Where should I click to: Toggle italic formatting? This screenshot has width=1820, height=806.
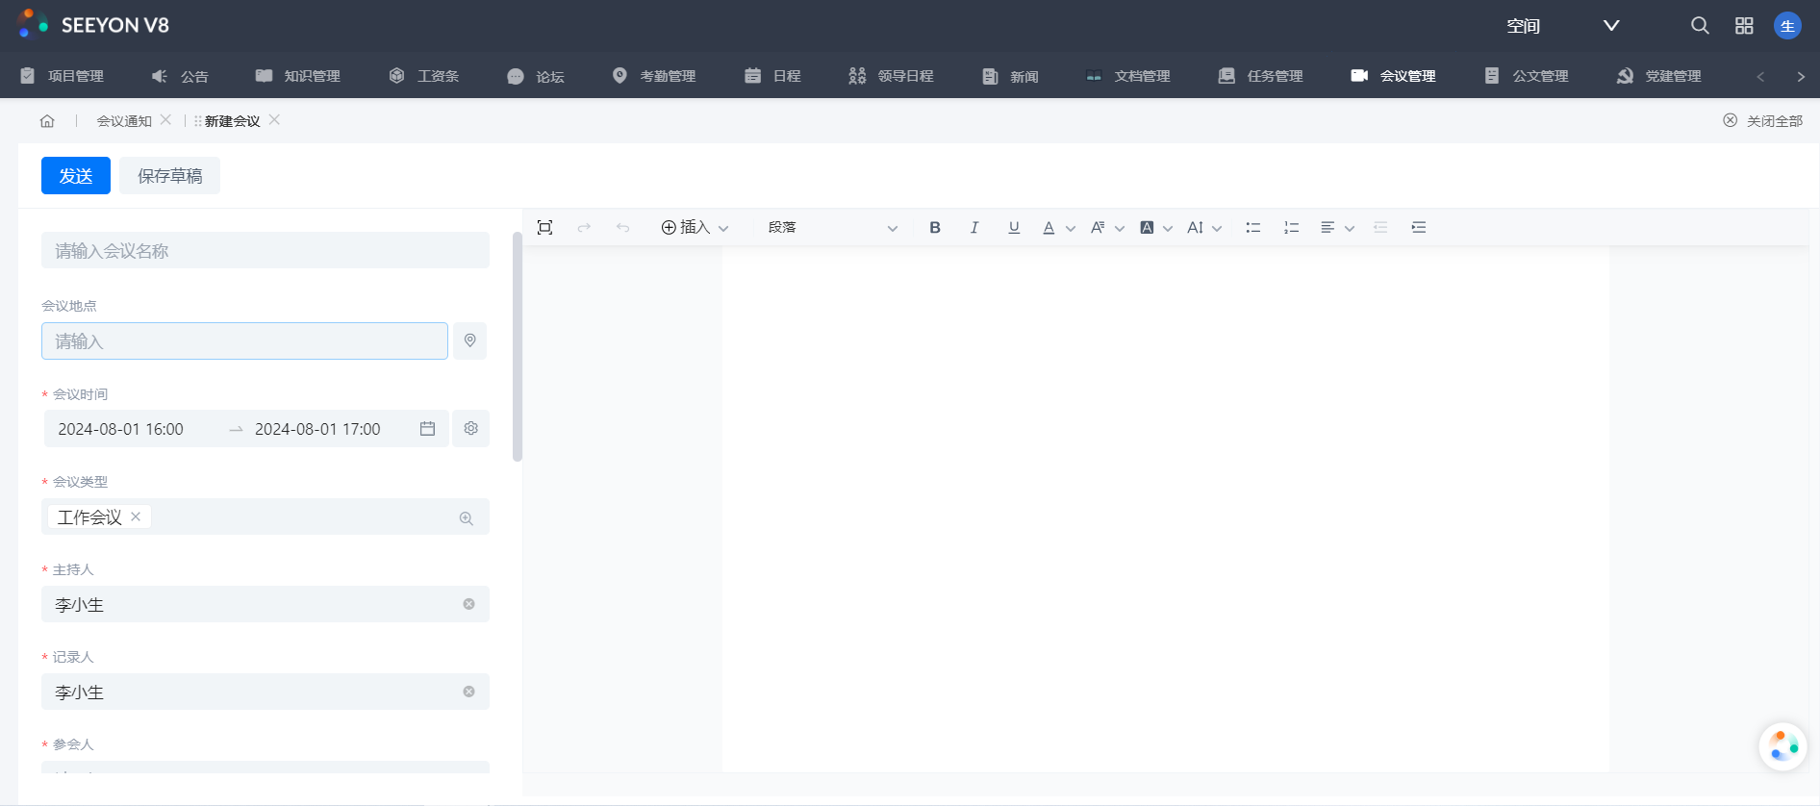(974, 227)
